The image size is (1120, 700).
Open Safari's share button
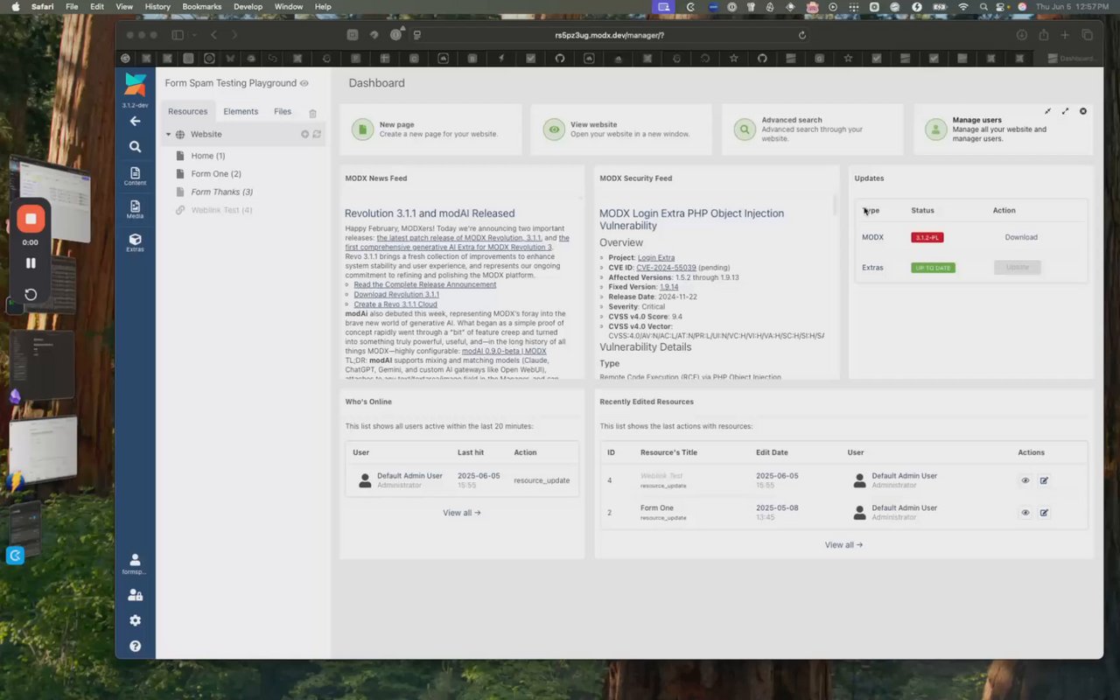click(x=1043, y=35)
